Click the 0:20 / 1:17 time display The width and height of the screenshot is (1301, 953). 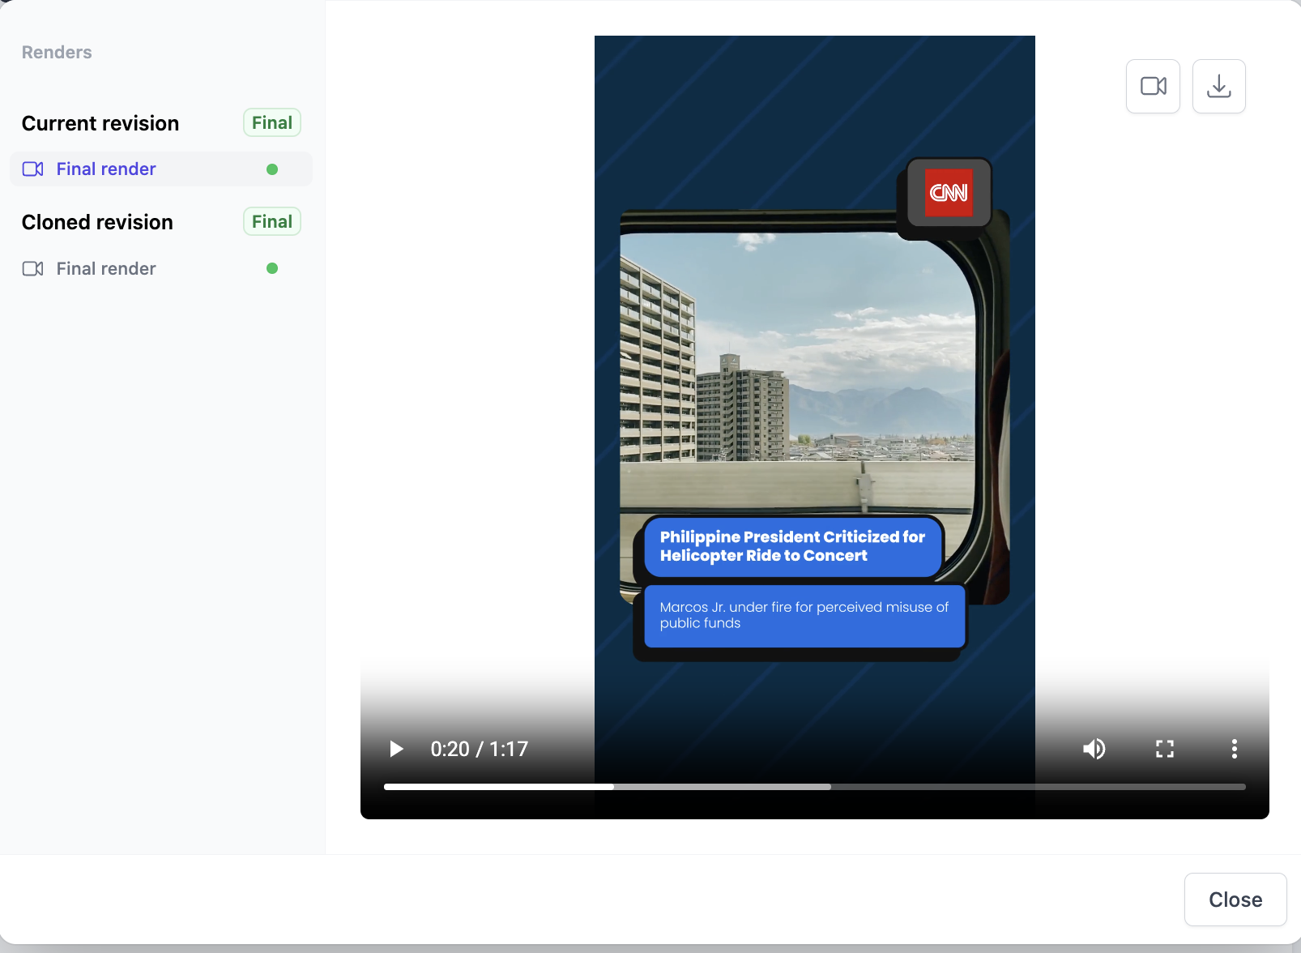(x=480, y=749)
